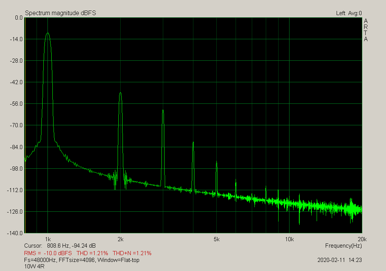Click the 'Frequency(Hz)' axis title
386x271 pixels.
pos(343,246)
